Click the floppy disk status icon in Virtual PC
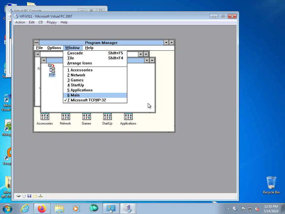The image size is (285, 214). 30,196
